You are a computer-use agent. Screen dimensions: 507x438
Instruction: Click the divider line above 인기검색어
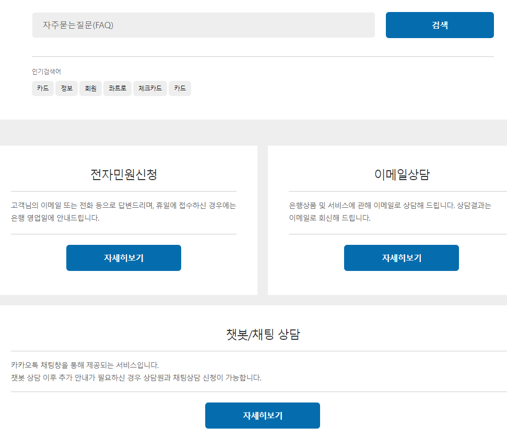coord(263,55)
